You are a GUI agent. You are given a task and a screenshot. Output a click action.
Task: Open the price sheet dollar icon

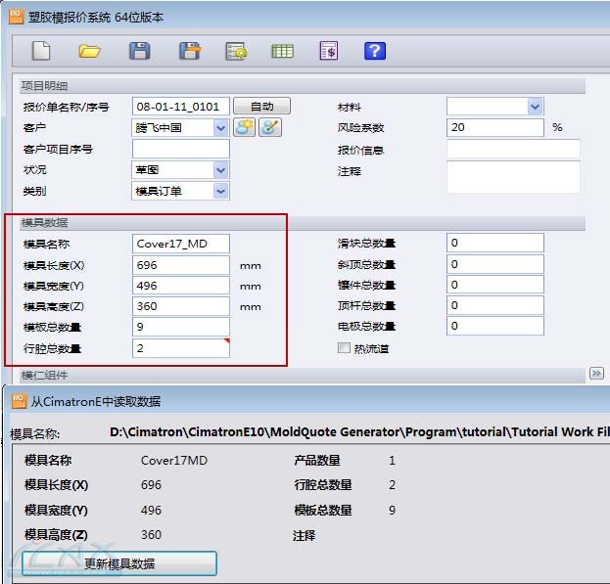click(x=329, y=51)
